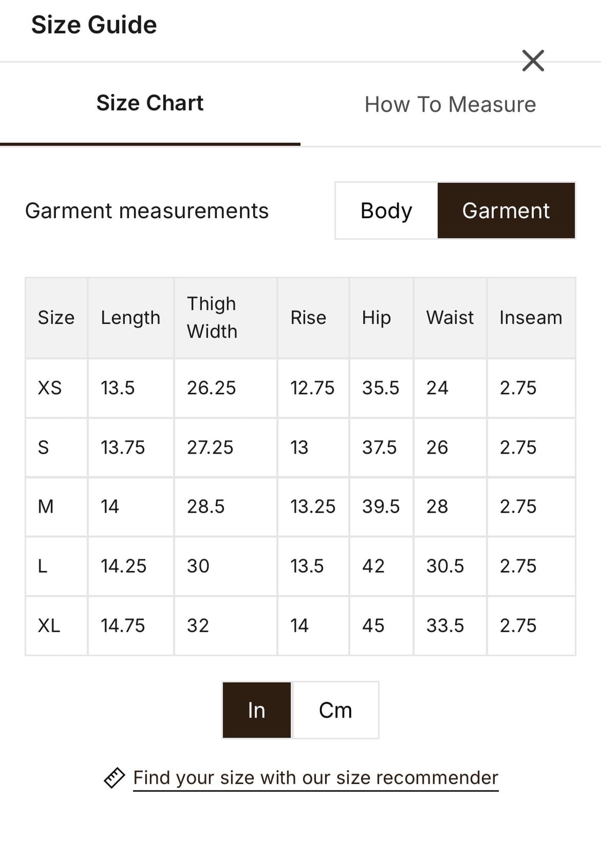Switch units to Cm

click(x=335, y=710)
